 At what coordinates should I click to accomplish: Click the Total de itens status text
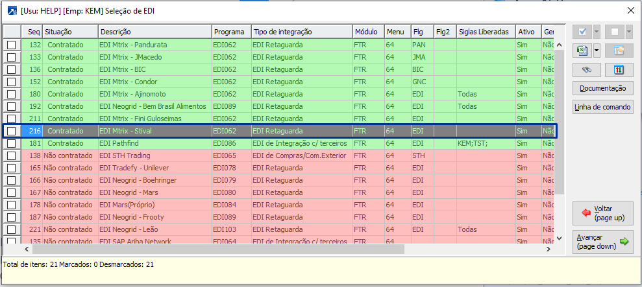78,264
